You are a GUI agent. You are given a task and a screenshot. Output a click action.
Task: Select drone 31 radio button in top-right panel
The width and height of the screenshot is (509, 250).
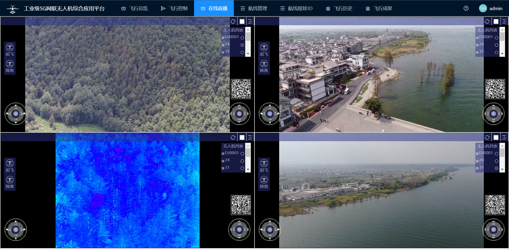[496, 53]
